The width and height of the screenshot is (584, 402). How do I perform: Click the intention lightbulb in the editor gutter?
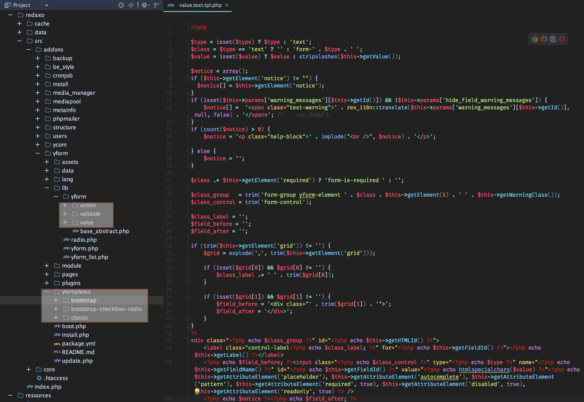(x=197, y=391)
